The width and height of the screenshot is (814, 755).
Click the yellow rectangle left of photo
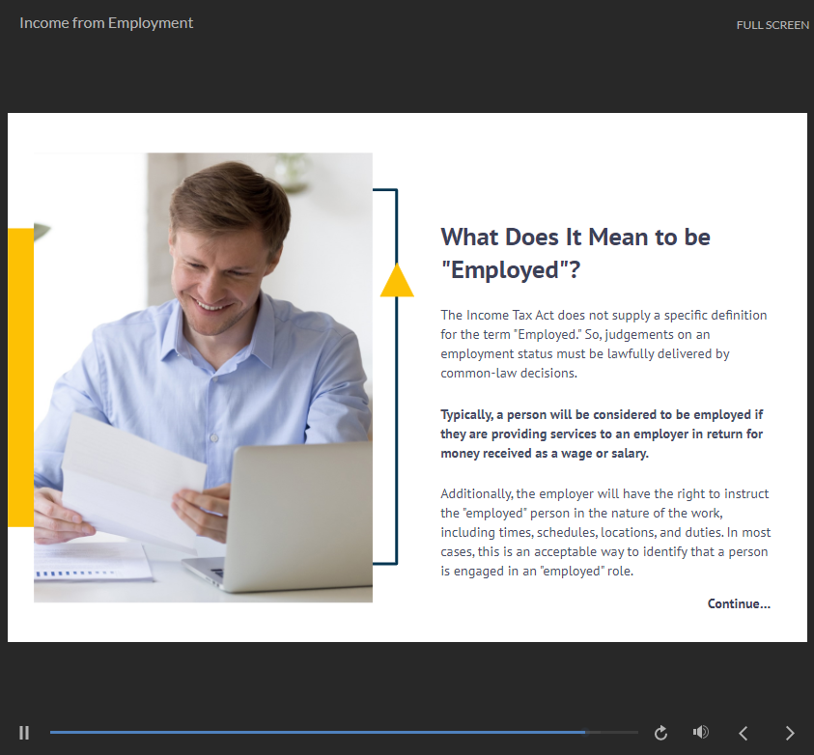coord(20,377)
